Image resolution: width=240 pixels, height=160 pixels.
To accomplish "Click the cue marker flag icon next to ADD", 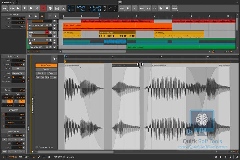I will pyautogui.click(x=134, y=8).
